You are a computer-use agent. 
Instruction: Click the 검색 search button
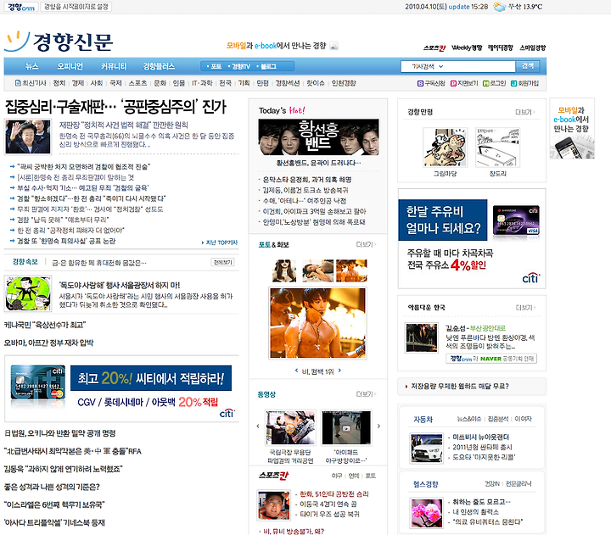pos(528,66)
